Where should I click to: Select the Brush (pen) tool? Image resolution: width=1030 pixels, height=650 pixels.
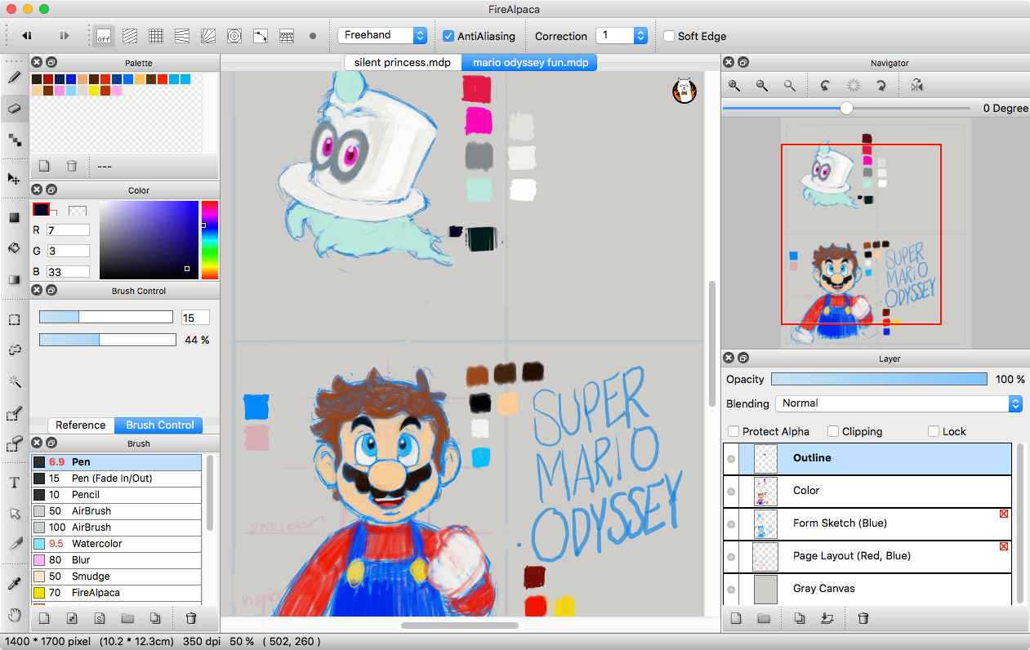[14, 78]
